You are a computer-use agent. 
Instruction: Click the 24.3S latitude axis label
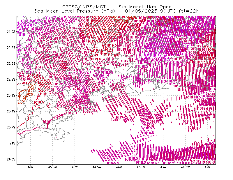11,159
